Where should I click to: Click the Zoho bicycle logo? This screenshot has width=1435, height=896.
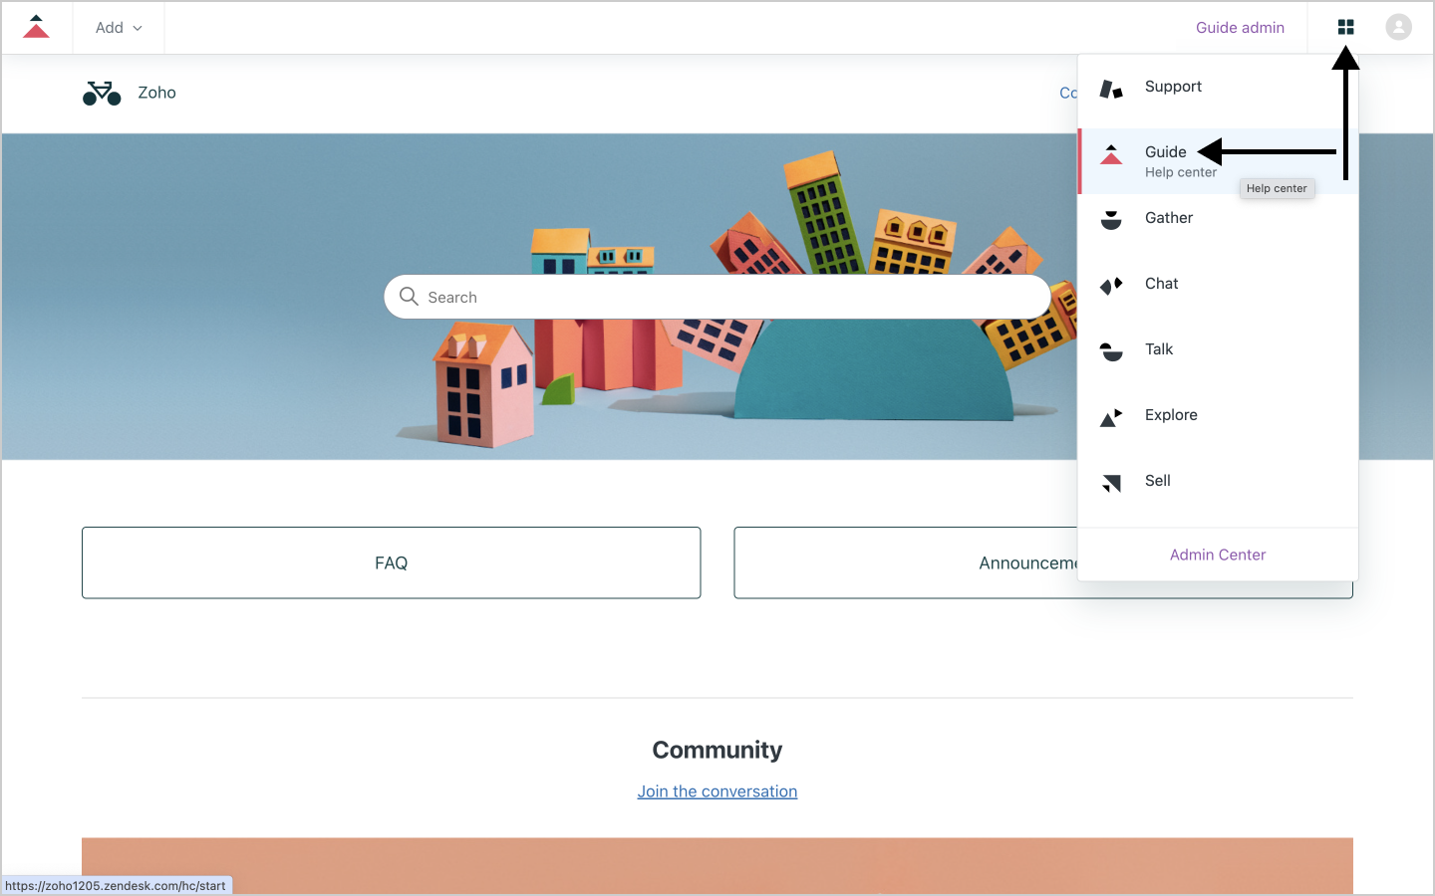(x=102, y=93)
